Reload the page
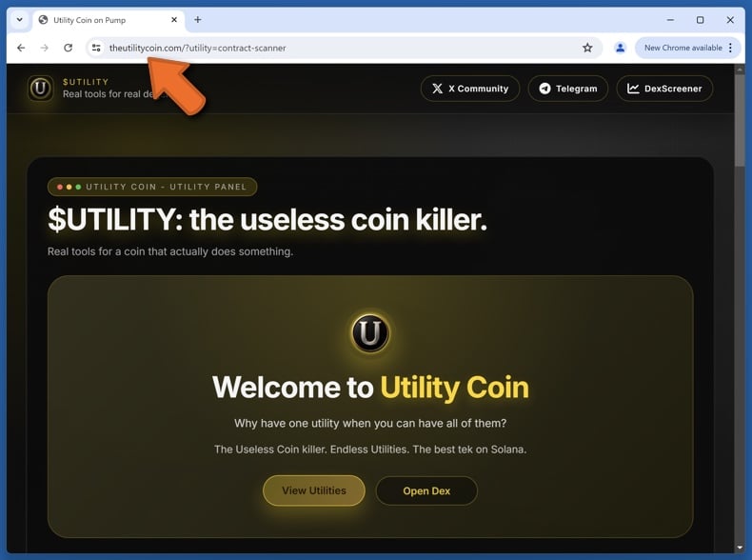Image resolution: width=752 pixels, height=560 pixels. point(69,48)
